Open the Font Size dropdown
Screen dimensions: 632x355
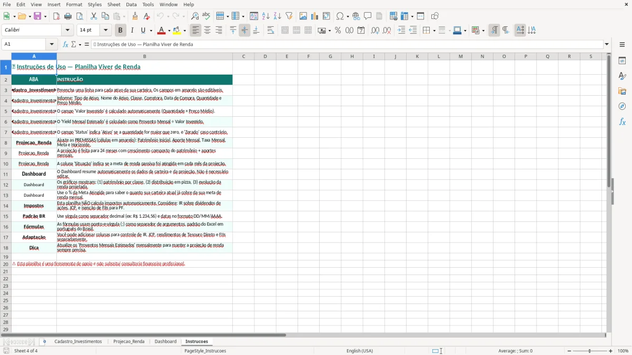point(106,31)
